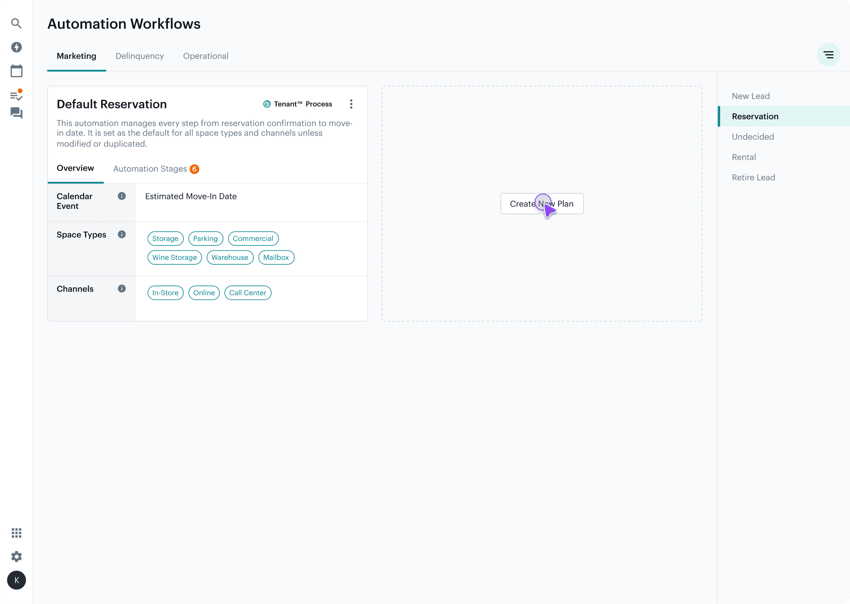This screenshot has height=604, width=850.
Task: Click the user avatar labeled K
Action: click(16, 581)
